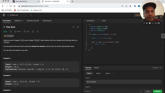The height and width of the screenshot is (93, 165).
Task: Click the 1. Two Sum title
Action: [x=9, y=27]
